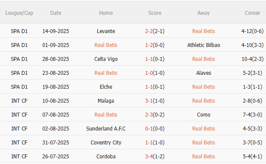The width and height of the screenshot is (266, 164).
Task: Select the Score column header
Action: (x=155, y=13)
